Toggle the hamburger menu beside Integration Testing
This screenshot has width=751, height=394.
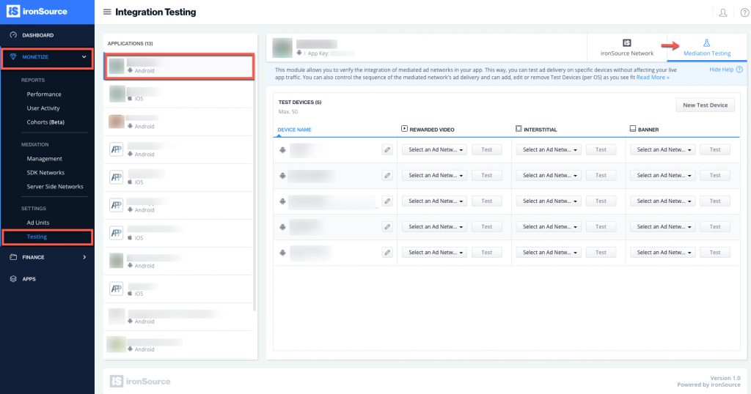107,12
